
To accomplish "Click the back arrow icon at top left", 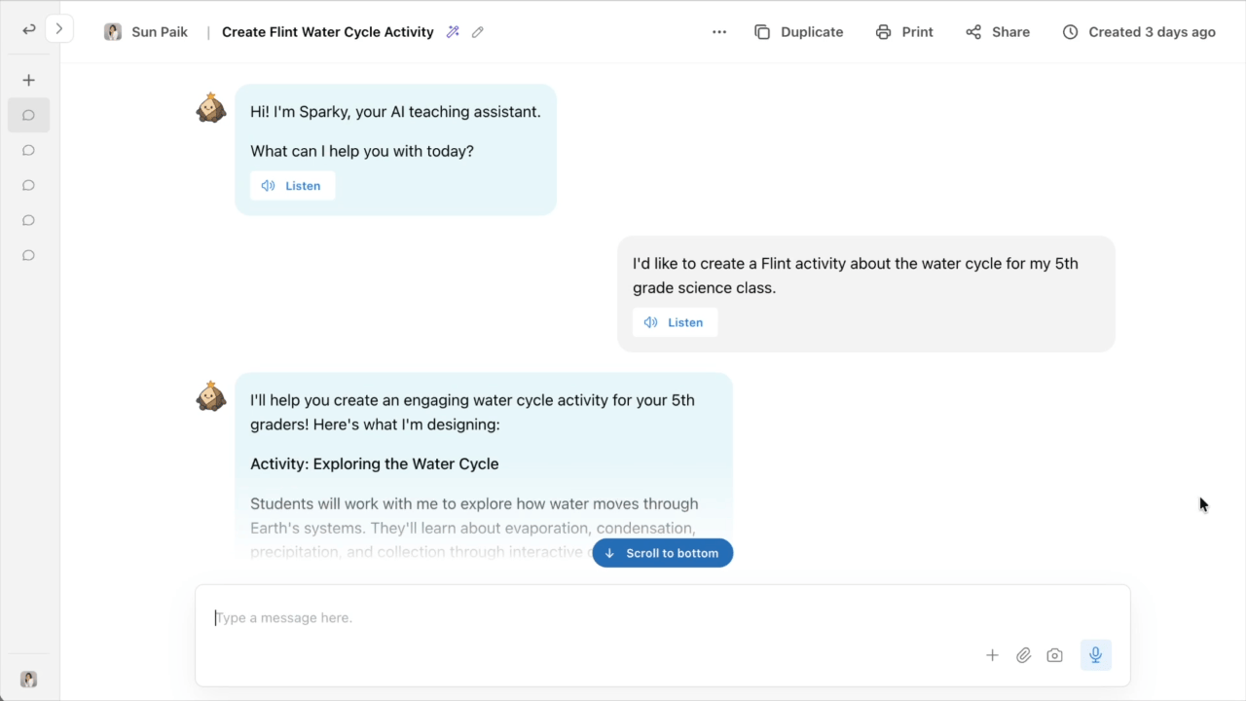I will pyautogui.click(x=28, y=29).
